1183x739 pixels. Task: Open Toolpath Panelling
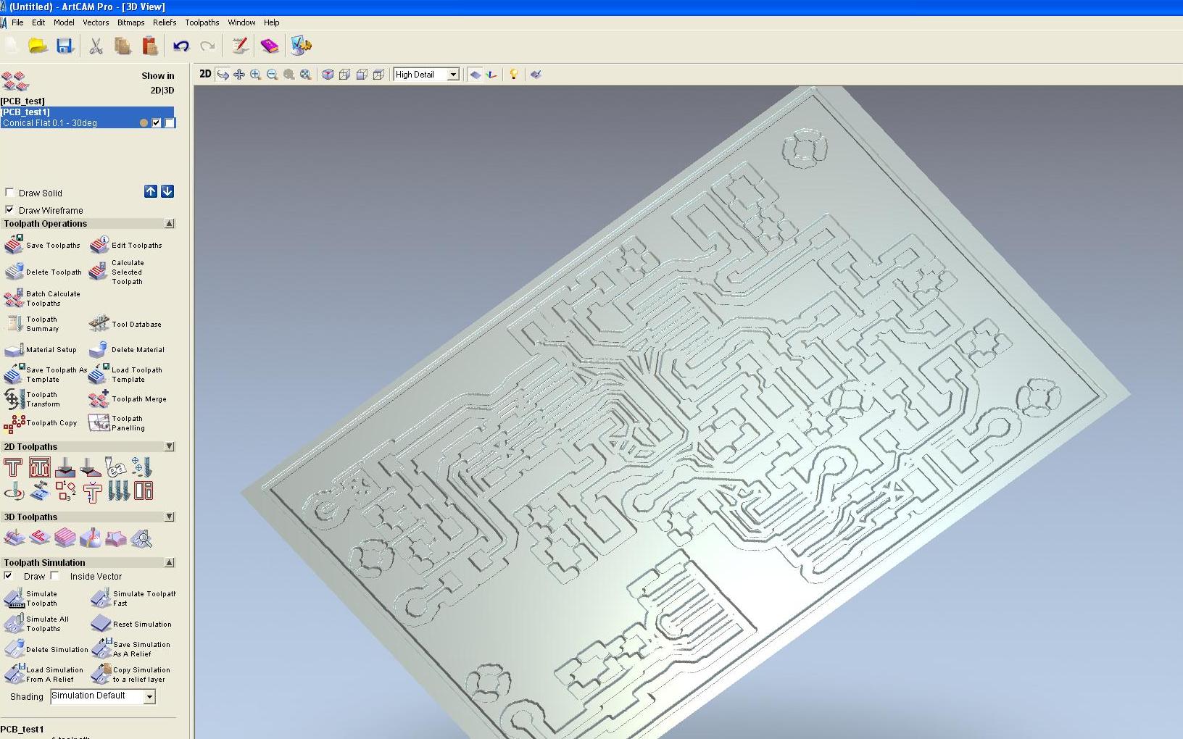pyautogui.click(x=117, y=423)
